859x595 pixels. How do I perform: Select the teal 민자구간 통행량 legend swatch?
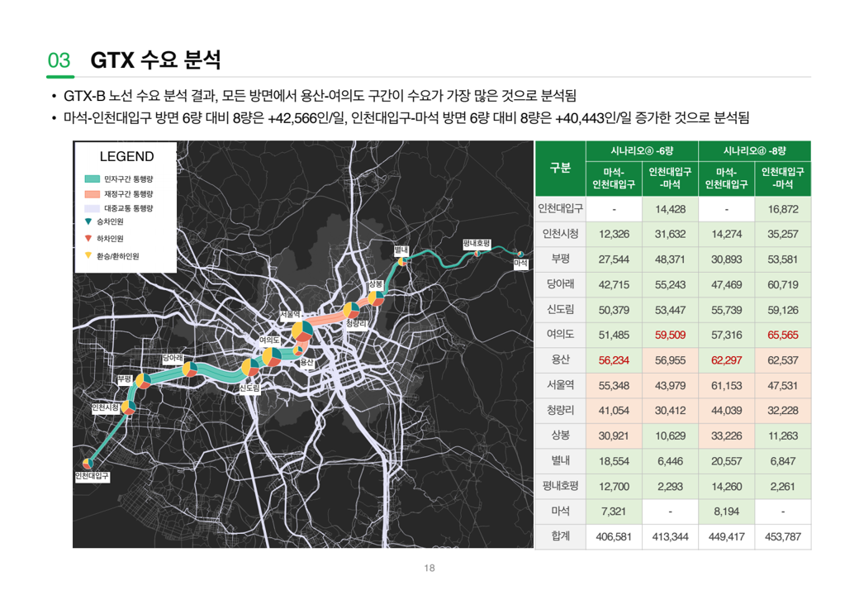pyautogui.click(x=92, y=179)
